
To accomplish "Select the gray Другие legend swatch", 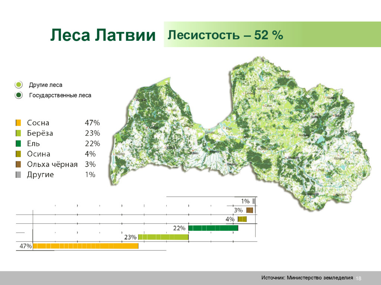I will [x=18, y=175].
